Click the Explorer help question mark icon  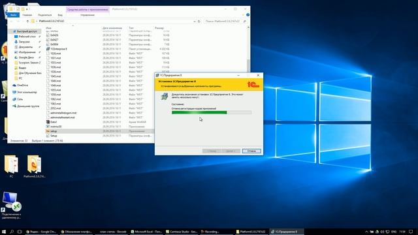click(248, 15)
